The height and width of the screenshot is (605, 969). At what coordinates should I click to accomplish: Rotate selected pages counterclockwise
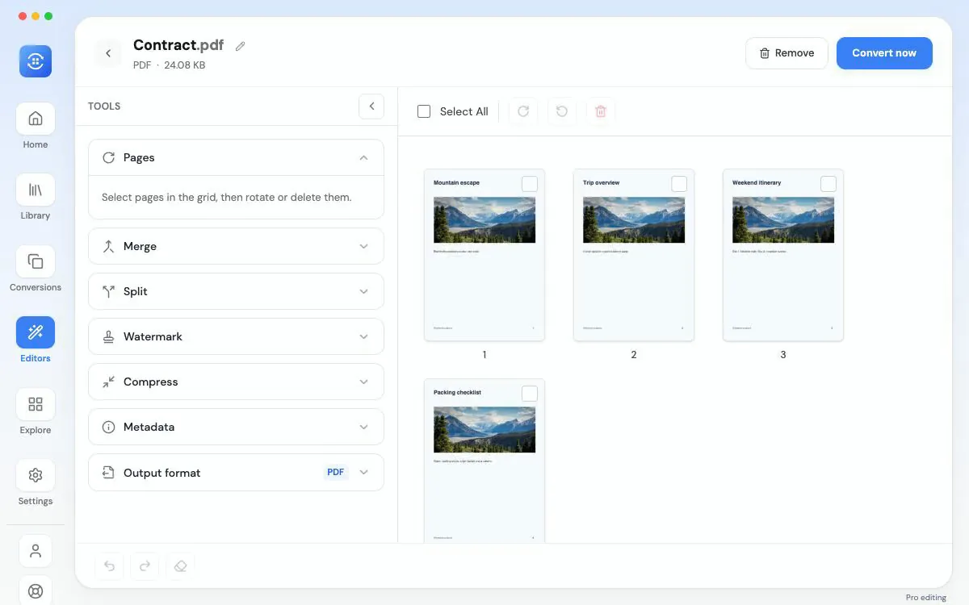562,111
